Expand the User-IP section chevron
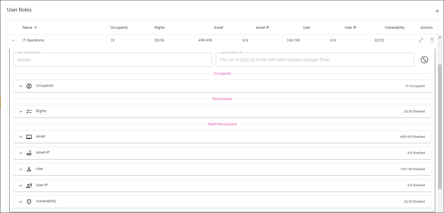 [21, 186]
